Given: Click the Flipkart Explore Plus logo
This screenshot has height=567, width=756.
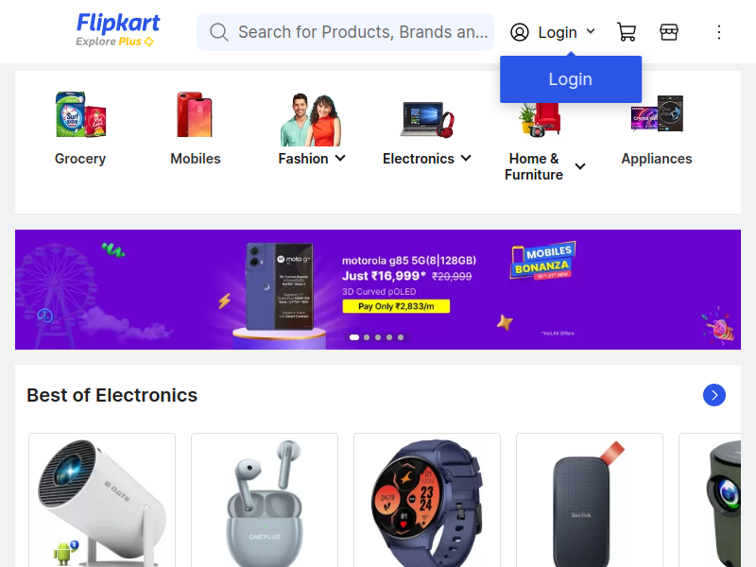Looking at the screenshot, I should (x=117, y=30).
